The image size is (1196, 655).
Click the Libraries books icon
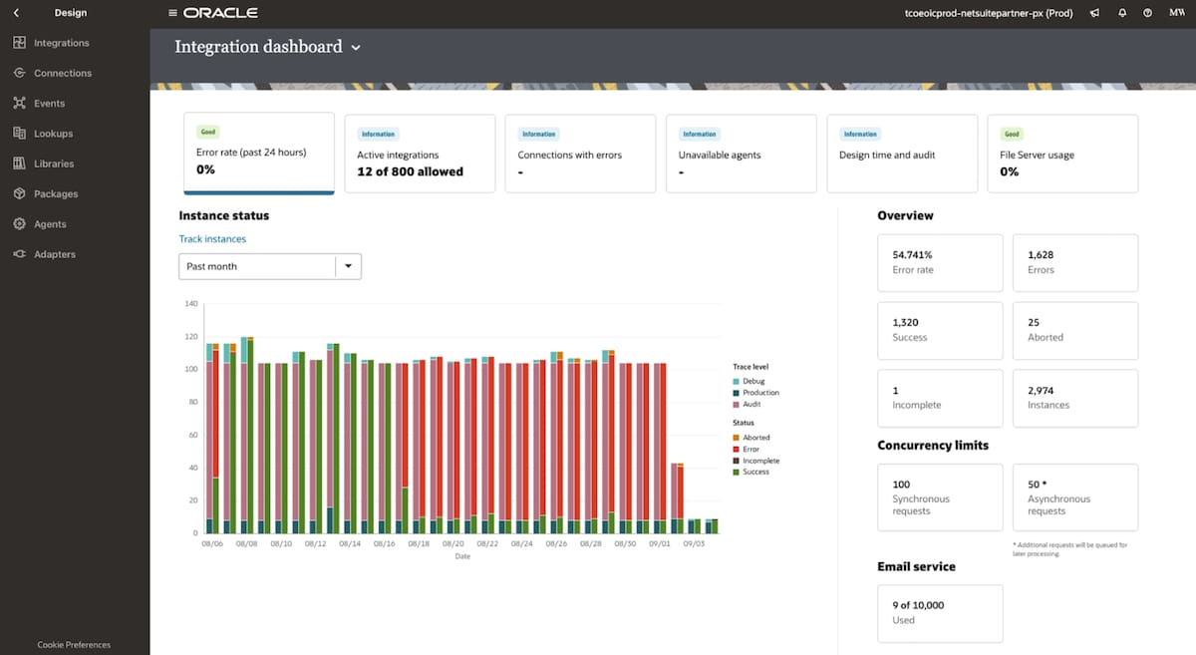click(x=19, y=164)
